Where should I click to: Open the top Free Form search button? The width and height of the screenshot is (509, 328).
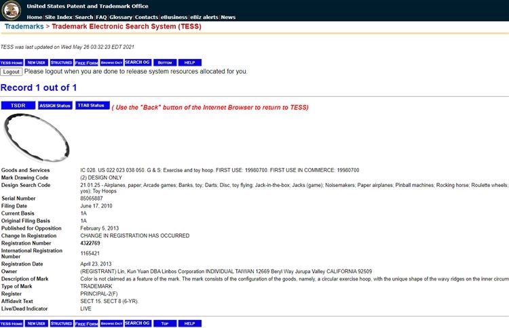pyautogui.click(x=86, y=62)
